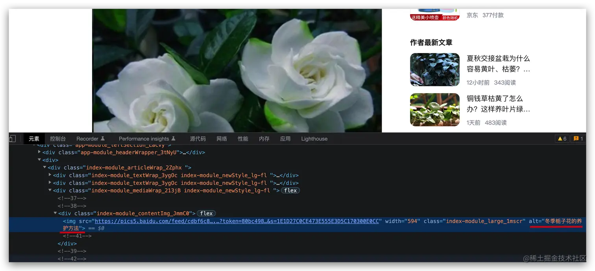Open the warnings badge showing 6
The image size is (595, 271).
pyautogui.click(x=562, y=139)
